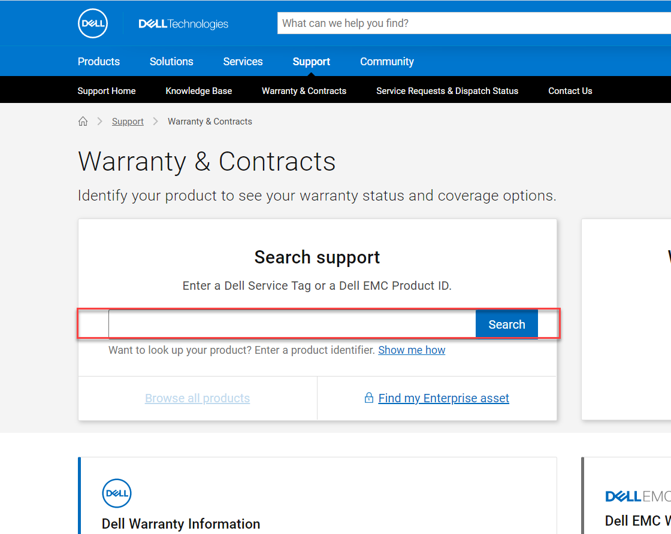The height and width of the screenshot is (534, 671).
Task: Focus the Service Tag input field
Action: tap(292, 324)
